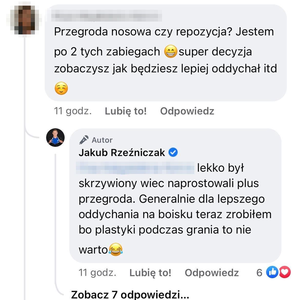Click the blue verified badge beside Jakub Rzeźniczak
Viewport: 300px width, 300px height.
(173, 152)
